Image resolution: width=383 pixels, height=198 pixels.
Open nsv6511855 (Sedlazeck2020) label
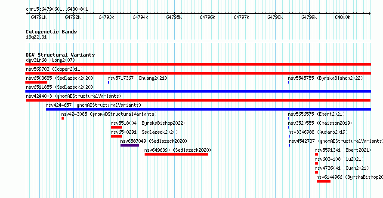[59, 87]
